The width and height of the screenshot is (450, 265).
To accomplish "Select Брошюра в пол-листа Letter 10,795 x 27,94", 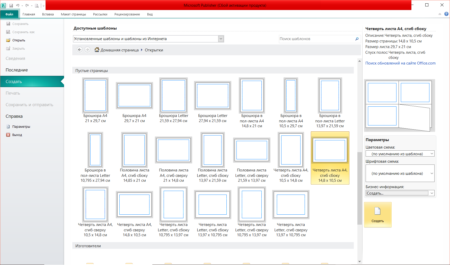I will tap(95, 157).
